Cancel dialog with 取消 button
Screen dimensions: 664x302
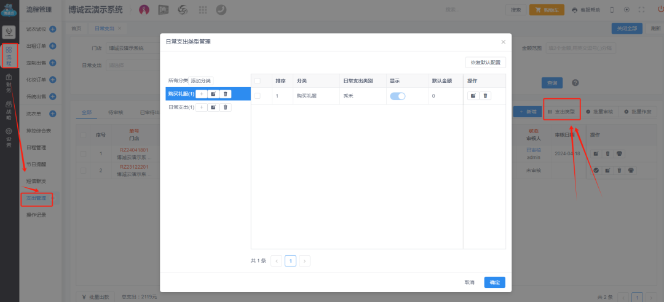(x=469, y=282)
